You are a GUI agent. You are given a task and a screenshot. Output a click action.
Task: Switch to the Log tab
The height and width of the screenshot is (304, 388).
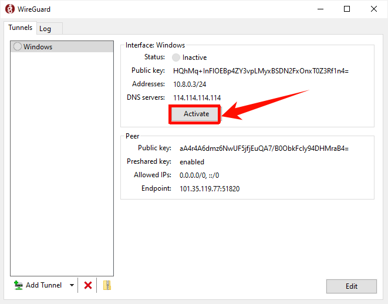(45, 29)
